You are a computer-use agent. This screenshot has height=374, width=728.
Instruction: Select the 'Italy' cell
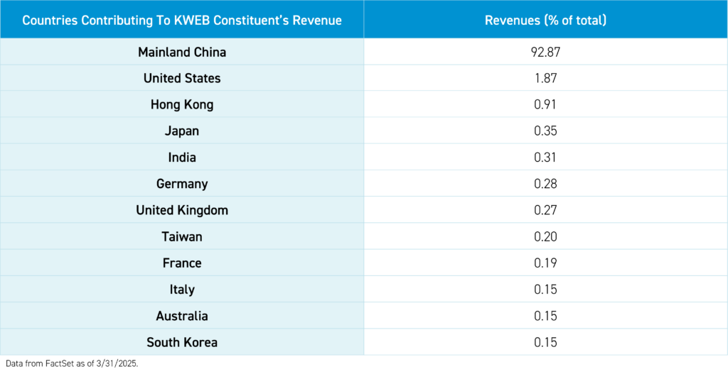182,290
